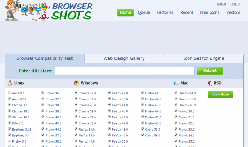Click the Contribute button
248x147 pixels.
[x=220, y=94]
